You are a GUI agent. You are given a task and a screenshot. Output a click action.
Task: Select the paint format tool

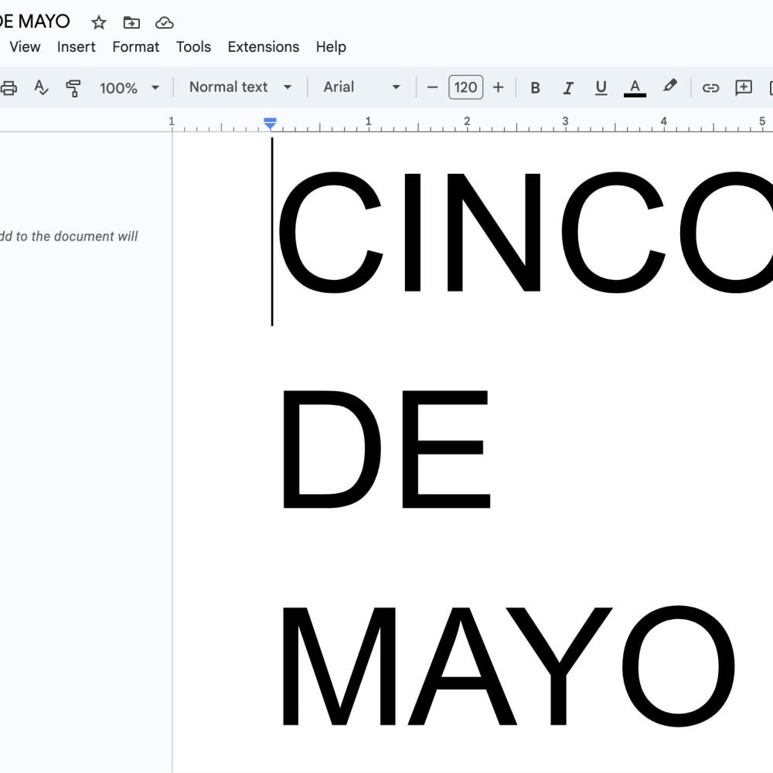[x=73, y=88]
